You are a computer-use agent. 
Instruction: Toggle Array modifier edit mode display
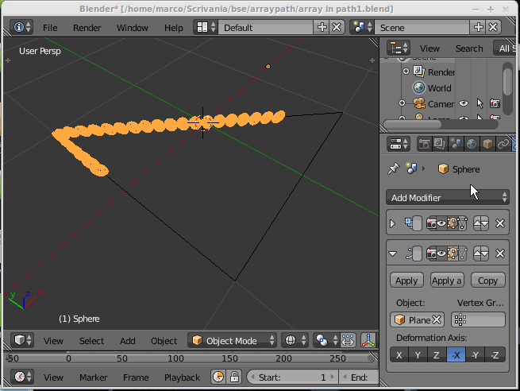452,223
